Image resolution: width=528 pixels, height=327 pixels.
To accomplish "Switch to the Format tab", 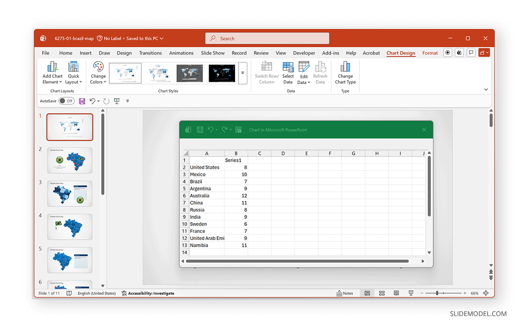I will click(430, 53).
